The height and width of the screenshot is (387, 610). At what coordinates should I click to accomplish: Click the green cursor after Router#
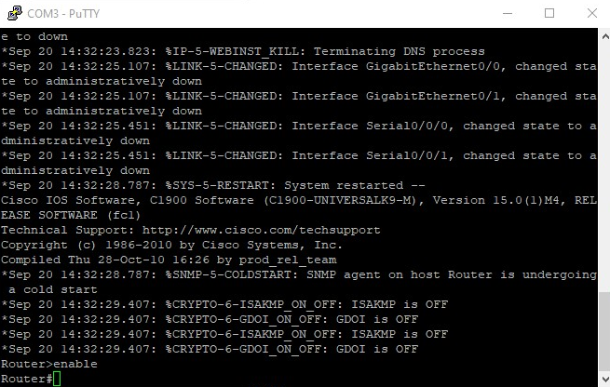pos(57,379)
